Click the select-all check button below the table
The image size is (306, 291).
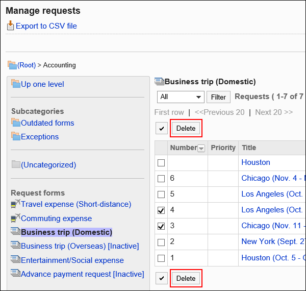click(x=162, y=278)
